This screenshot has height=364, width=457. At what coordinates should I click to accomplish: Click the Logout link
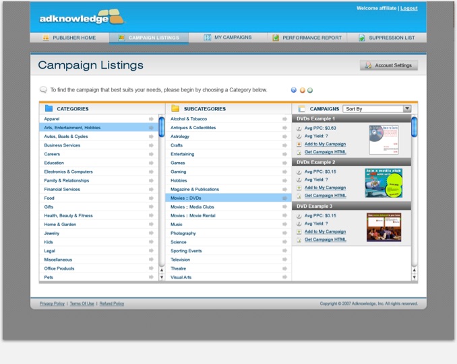click(x=408, y=8)
